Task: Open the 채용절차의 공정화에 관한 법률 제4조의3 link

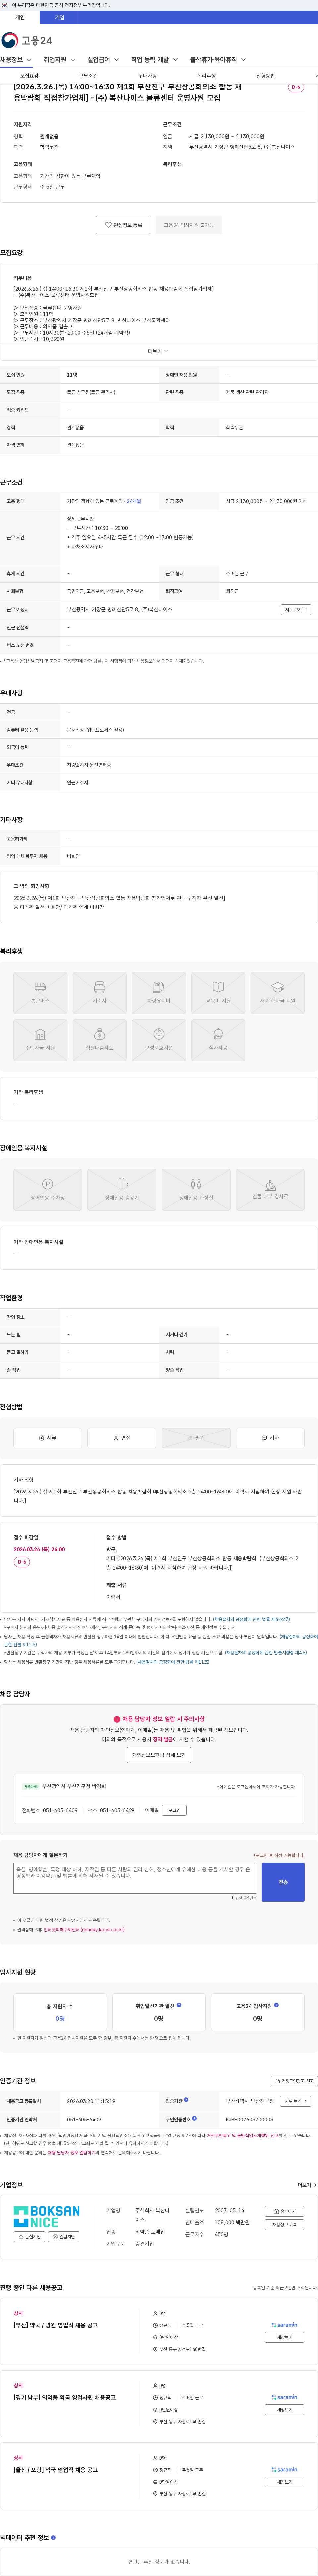Action: [x=251, y=1619]
